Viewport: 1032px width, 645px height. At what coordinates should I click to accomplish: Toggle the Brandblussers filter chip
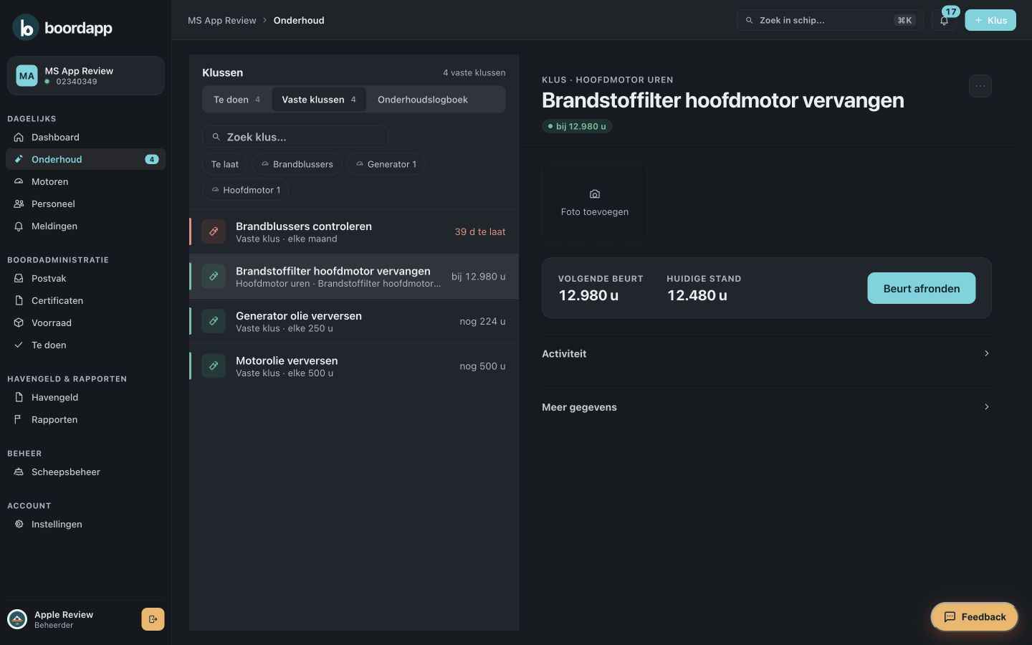pos(297,164)
